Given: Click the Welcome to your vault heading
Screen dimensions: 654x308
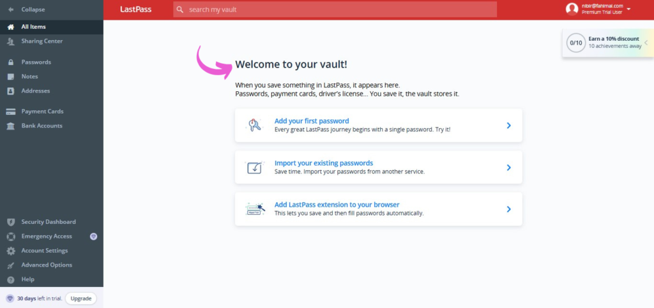Looking at the screenshot, I should click(x=291, y=64).
